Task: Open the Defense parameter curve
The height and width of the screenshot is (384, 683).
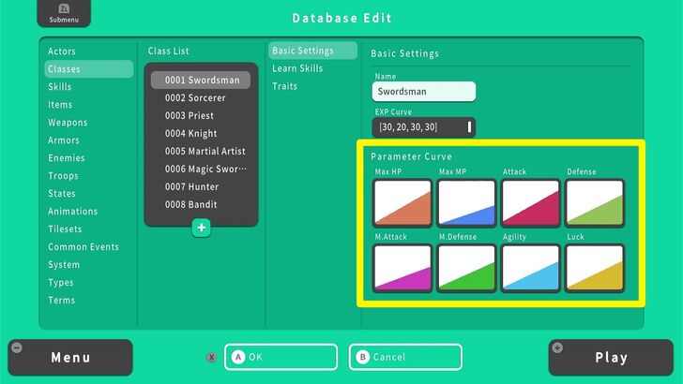Action: click(595, 203)
